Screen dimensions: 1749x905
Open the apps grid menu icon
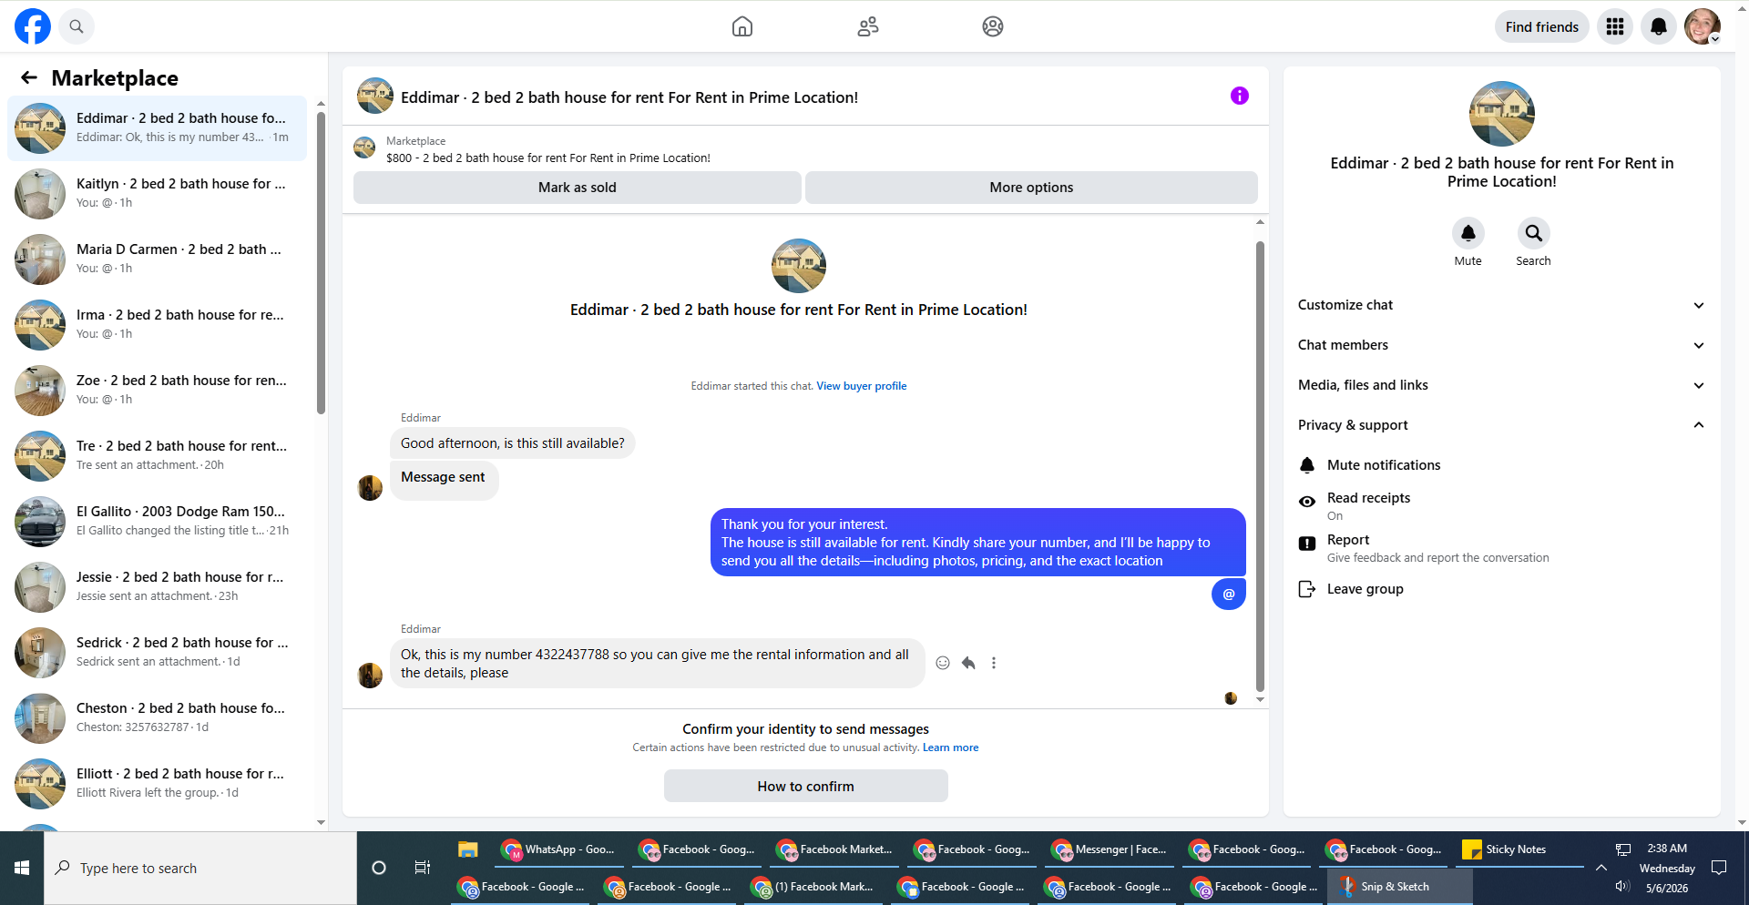1615,26
